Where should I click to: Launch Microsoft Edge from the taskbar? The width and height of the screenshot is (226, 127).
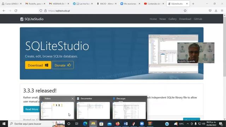[85, 124]
